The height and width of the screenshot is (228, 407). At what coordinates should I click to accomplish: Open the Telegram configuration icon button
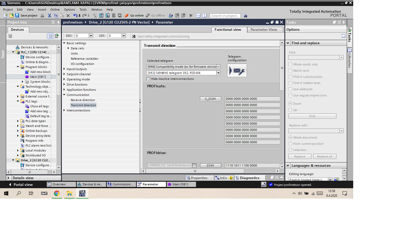[x=237, y=70]
